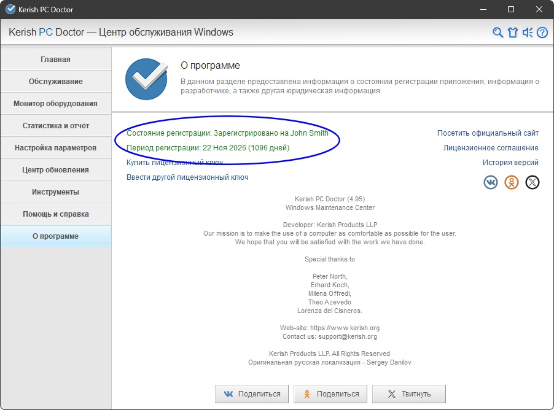Open Лицензионное соглашение link
The image size is (554, 410).
(491, 148)
